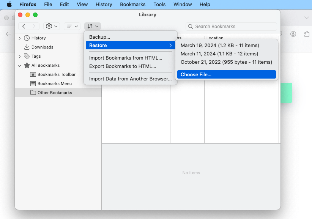This screenshot has height=219, width=312.
Task: Open the Organize settings gear menu
Action: click(x=49, y=26)
